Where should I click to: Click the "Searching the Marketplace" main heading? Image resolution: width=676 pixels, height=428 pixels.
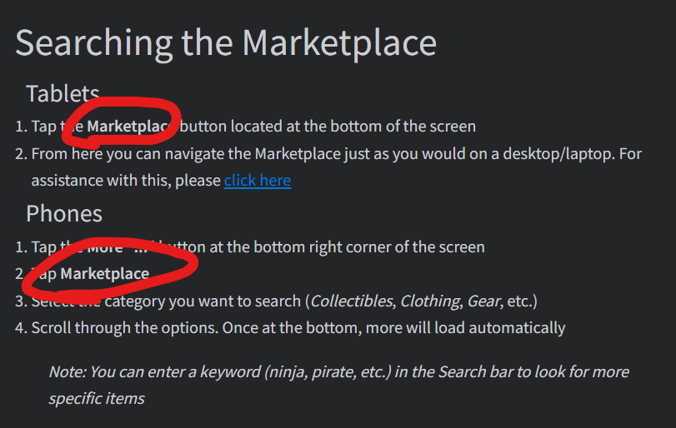click(226, 43)
